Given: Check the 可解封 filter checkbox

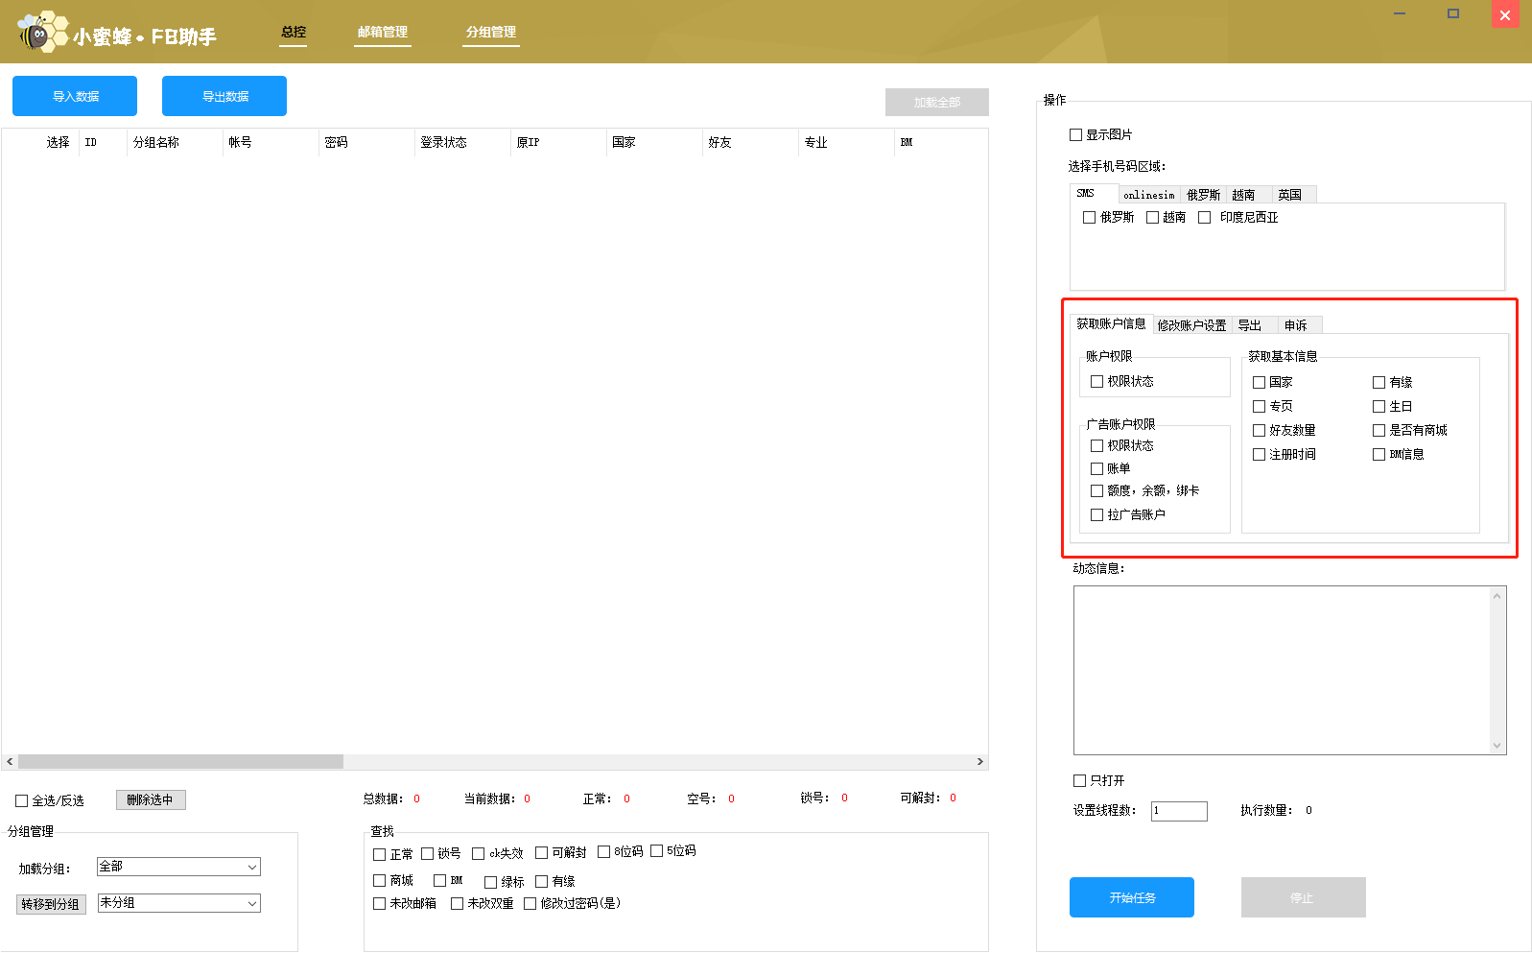Looking at the screenshot, I should coord(541,852).
